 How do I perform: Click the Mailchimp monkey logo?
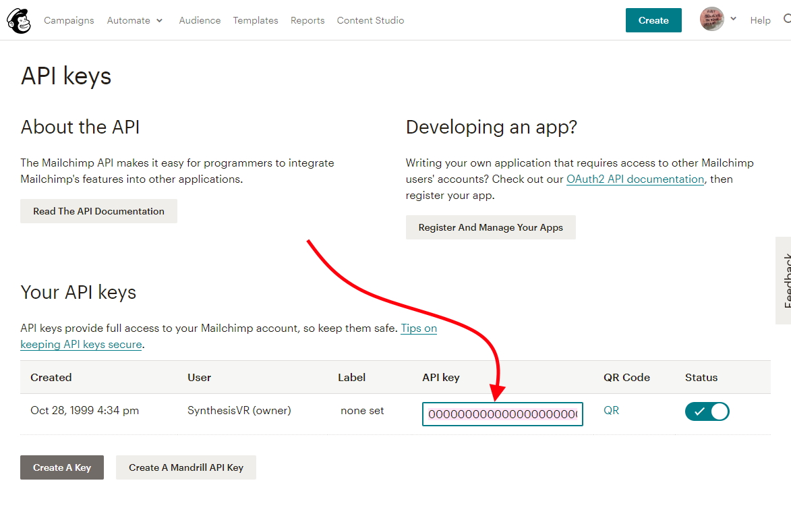[x=19, y=21]
